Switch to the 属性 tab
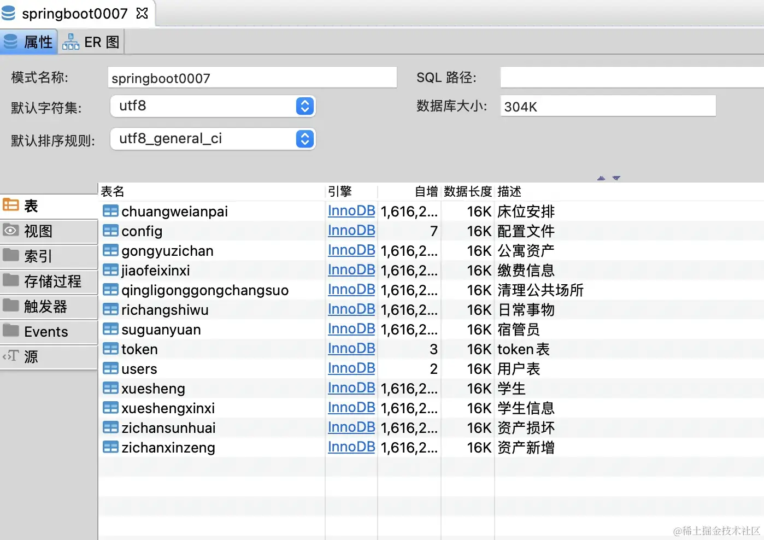The image size is (764, 540). [x=29, y=42]
